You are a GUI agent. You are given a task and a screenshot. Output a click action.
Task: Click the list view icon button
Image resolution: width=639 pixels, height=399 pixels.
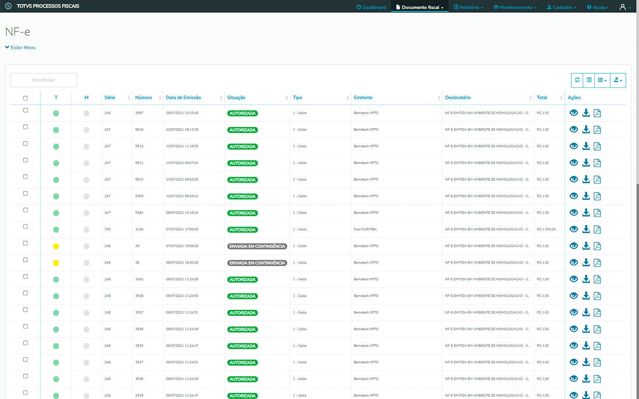click(589, 80)
